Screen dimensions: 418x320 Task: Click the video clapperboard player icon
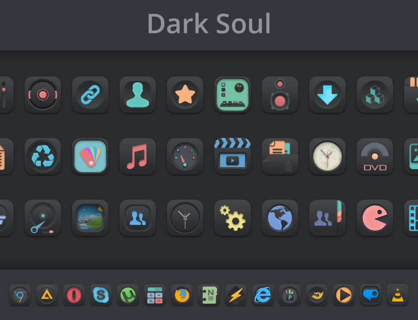pos(232,157)
